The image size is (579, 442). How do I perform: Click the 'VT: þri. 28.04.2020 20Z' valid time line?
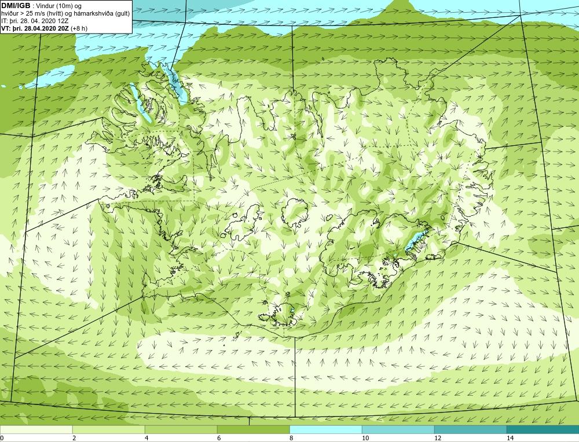click(34, 28)
